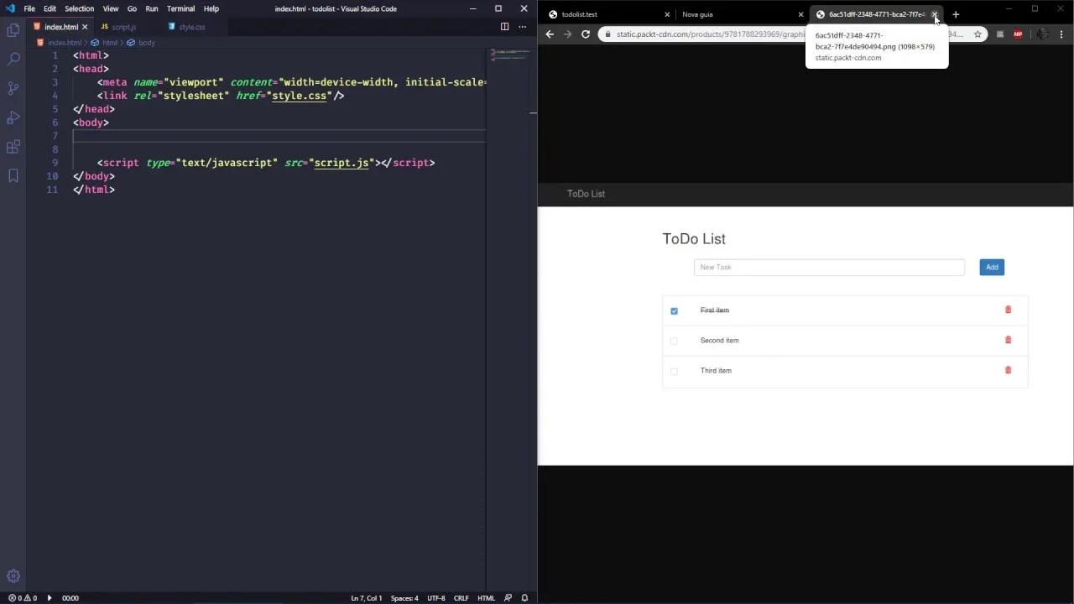Click the Manage gear icon

point(13,576)
